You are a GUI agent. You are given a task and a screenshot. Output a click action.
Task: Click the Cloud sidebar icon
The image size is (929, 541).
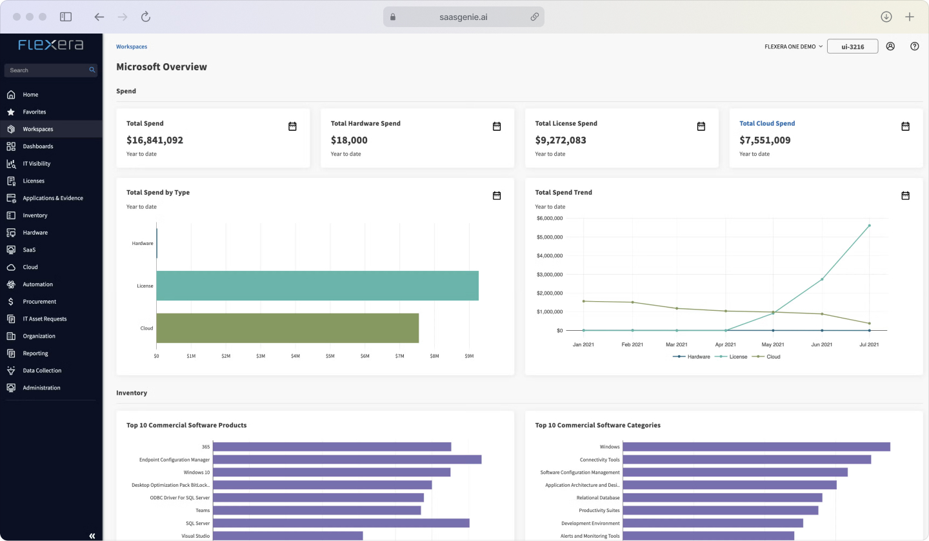click(x=11, y=267)
